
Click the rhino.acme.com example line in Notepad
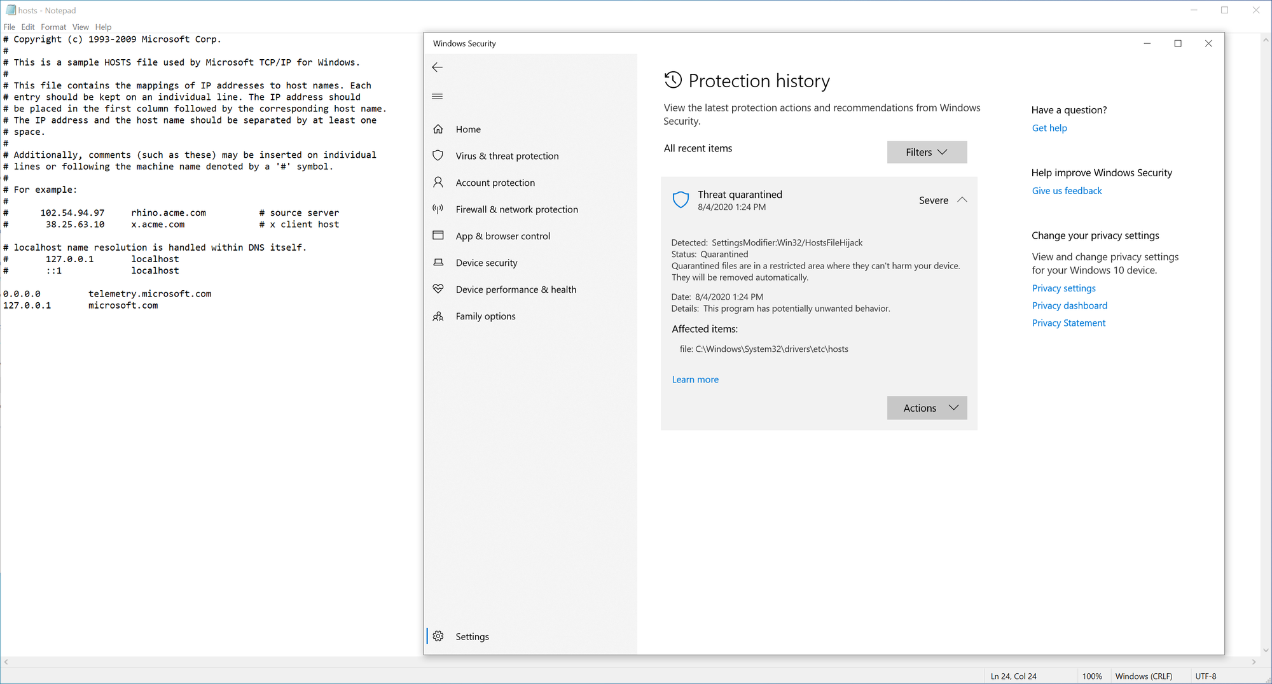[x=171, y=213]
